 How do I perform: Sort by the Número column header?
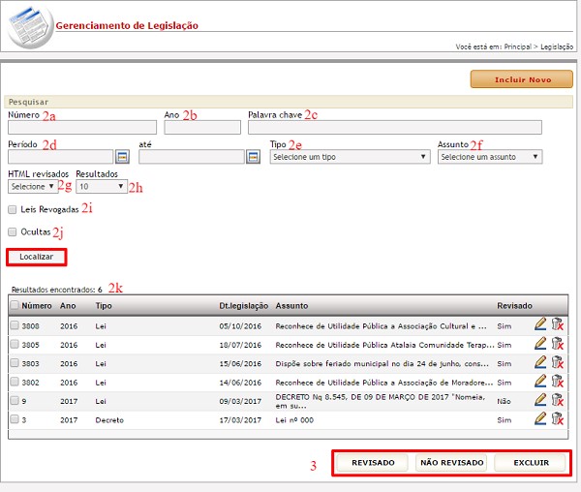(x=37, y=306)
